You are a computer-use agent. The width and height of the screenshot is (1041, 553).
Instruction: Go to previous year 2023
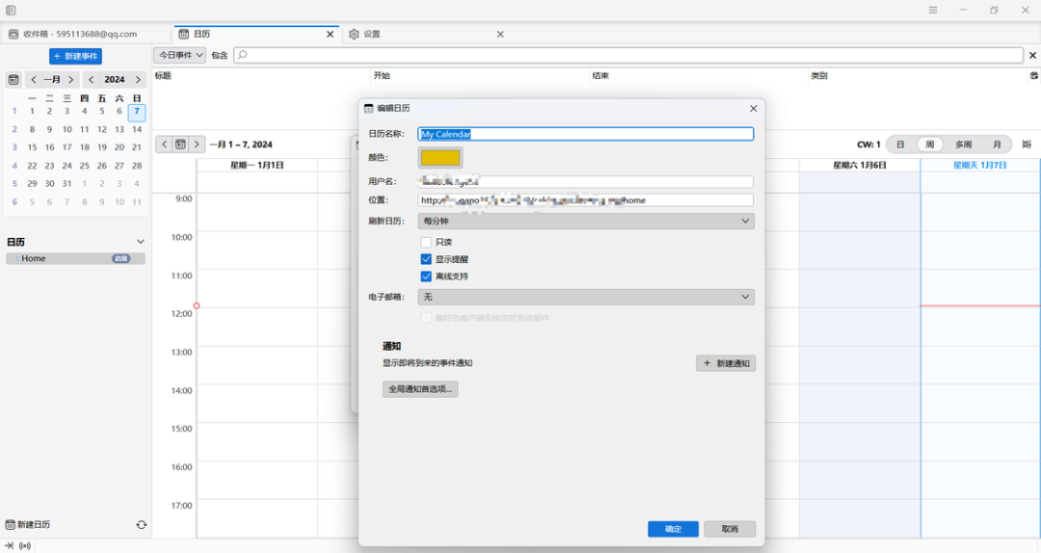91,80
